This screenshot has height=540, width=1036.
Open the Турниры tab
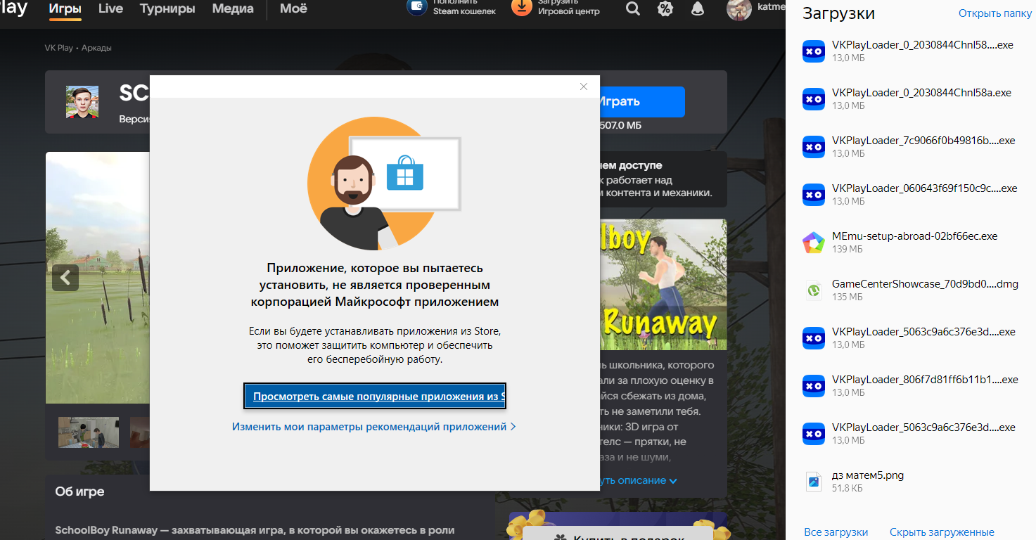pos(167,9)
